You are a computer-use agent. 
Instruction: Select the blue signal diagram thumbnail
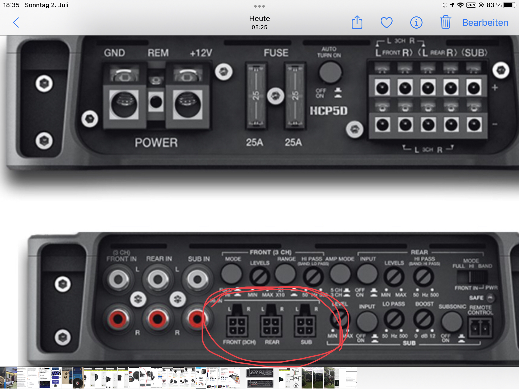pos(56,378)
